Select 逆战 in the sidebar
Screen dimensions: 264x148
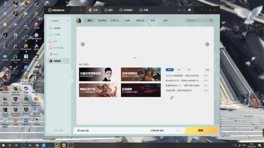pyautogui.click(x=58, y=41)
